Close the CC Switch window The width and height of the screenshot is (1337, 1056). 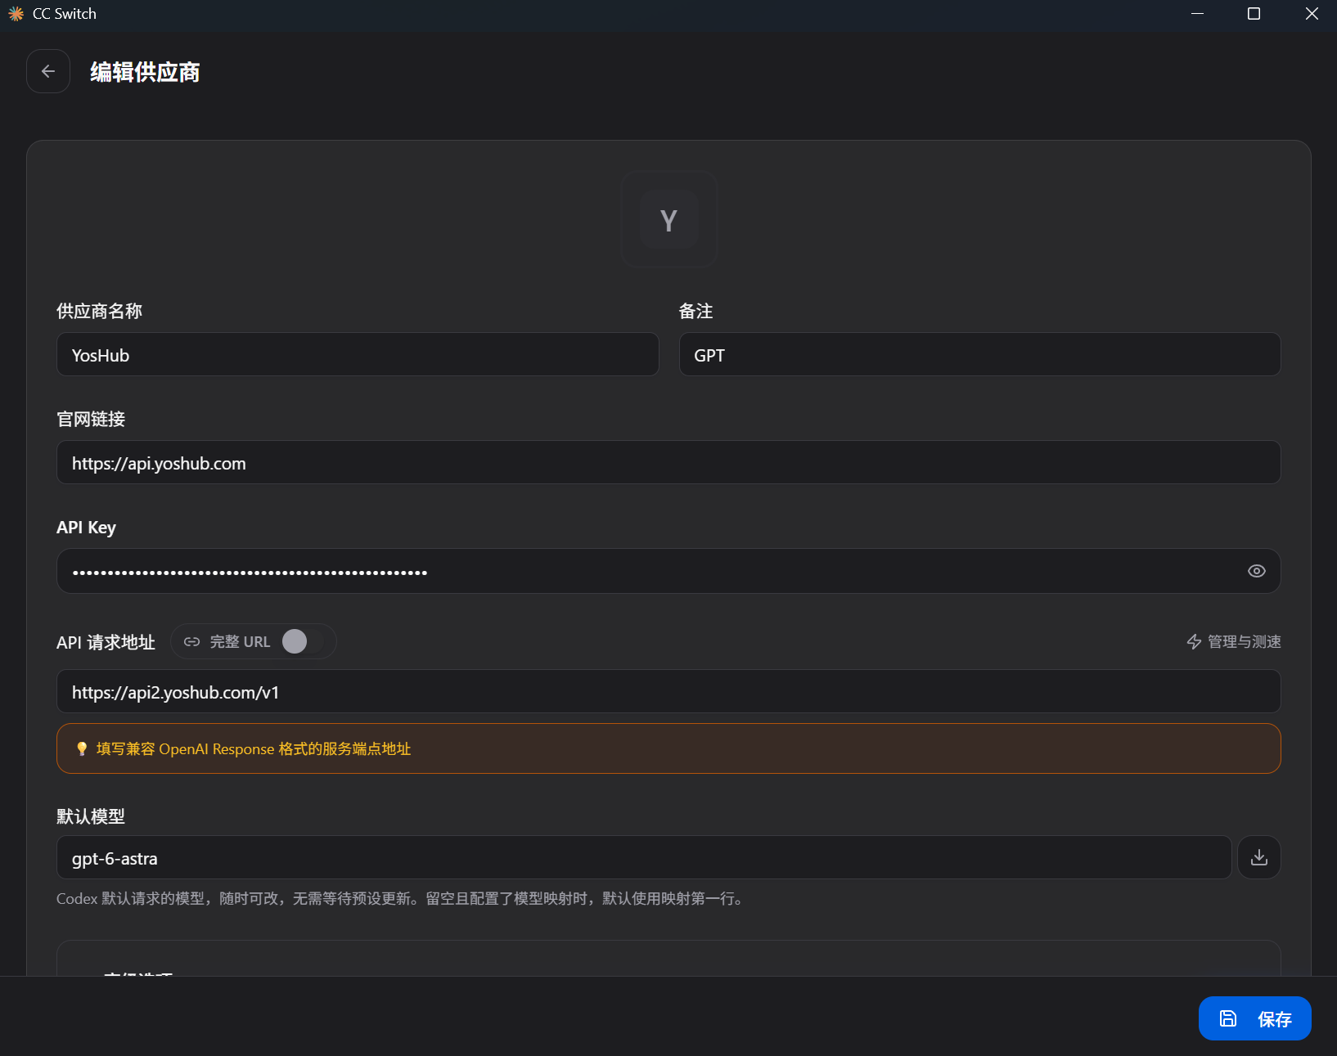click(x=1312, y=14)
